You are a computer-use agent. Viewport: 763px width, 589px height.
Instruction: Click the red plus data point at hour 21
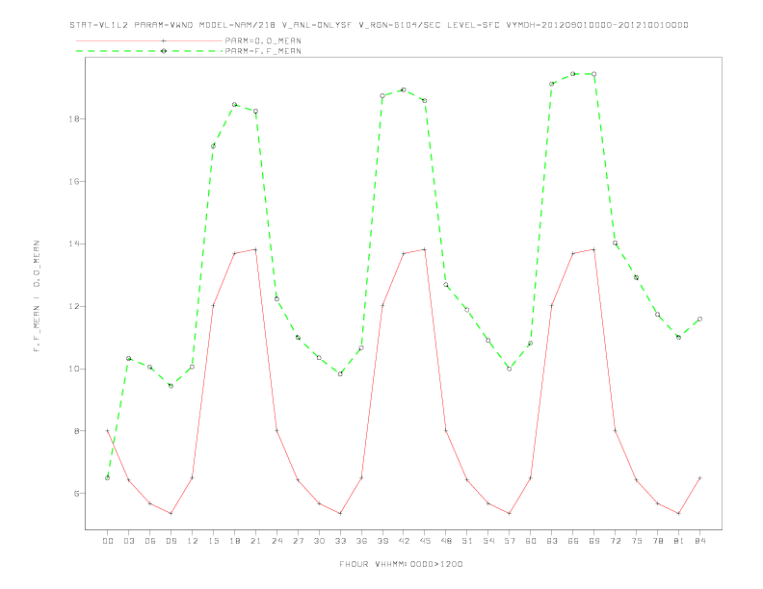click(255, 250)
